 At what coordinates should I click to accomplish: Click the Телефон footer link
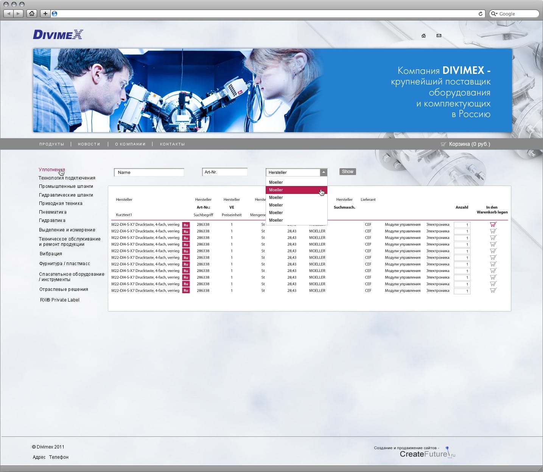(x=59, y=457)
